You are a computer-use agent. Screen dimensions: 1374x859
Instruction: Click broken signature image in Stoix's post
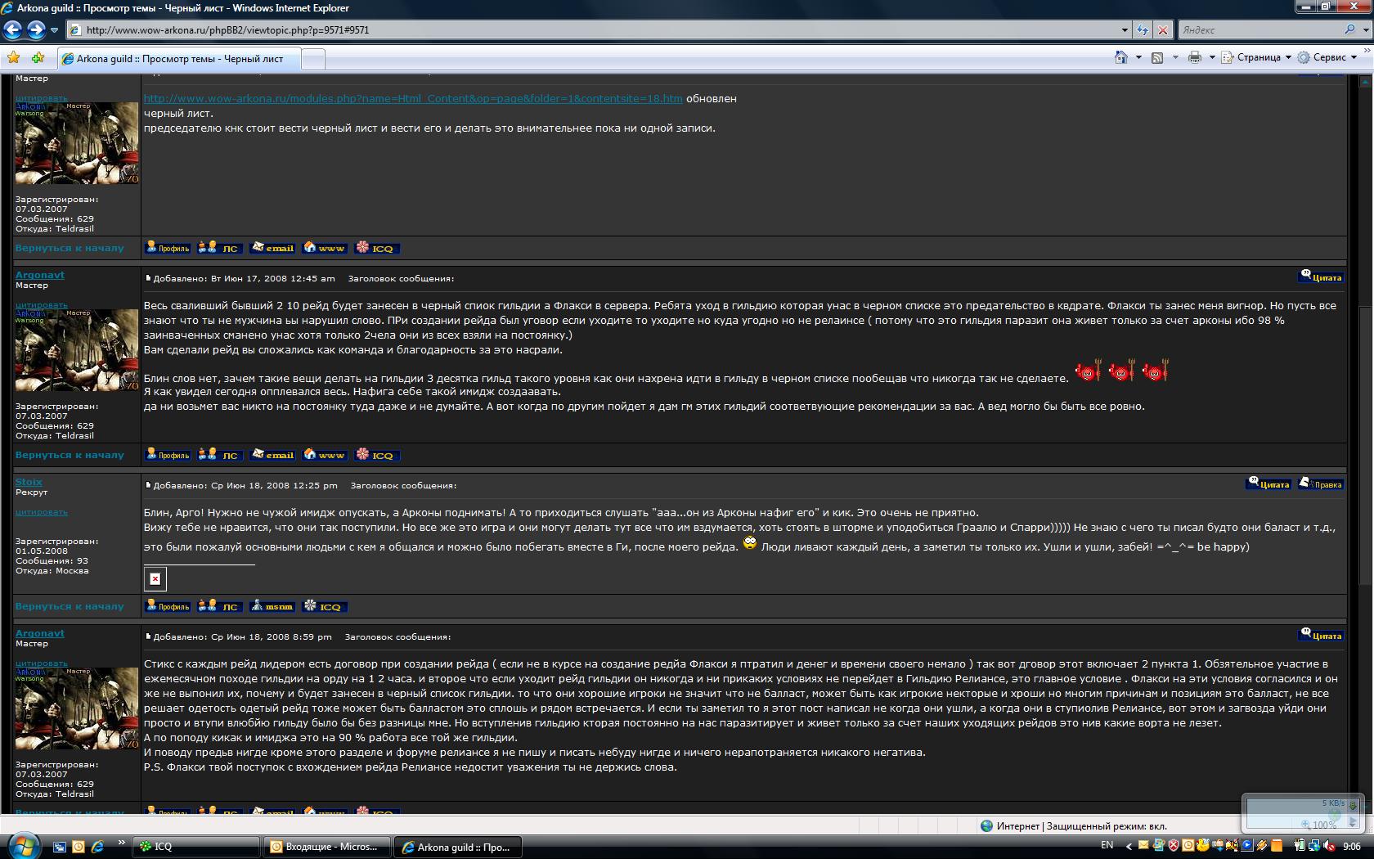point(155,579)
